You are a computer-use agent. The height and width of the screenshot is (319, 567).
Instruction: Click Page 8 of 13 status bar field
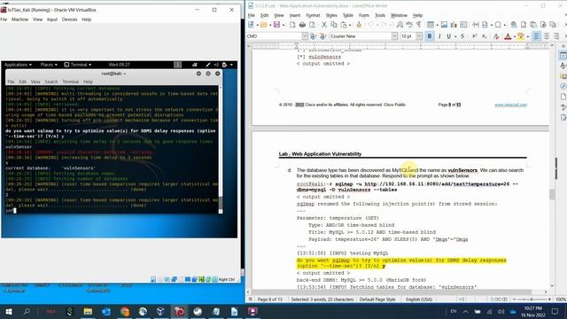269,300
